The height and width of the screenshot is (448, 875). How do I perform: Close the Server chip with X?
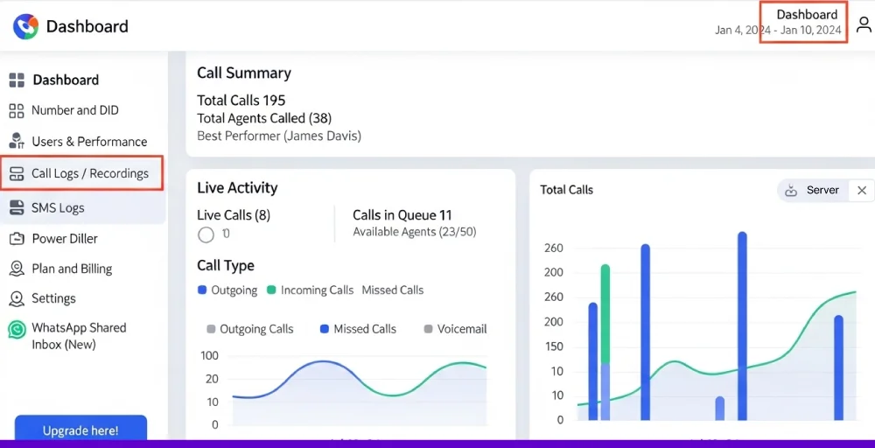[x=862, y=190]
